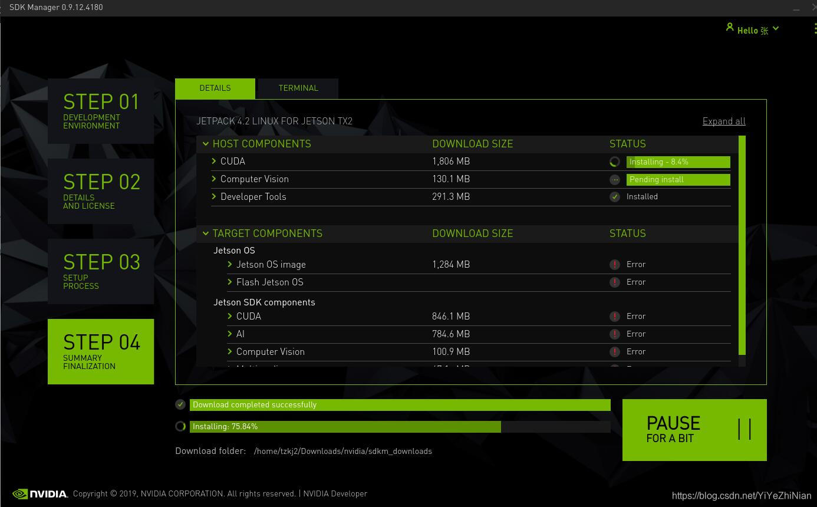The width and height of the screenshot is (817, 507).
Task: Click the download folder path text
Action: [x=343, y=452]
